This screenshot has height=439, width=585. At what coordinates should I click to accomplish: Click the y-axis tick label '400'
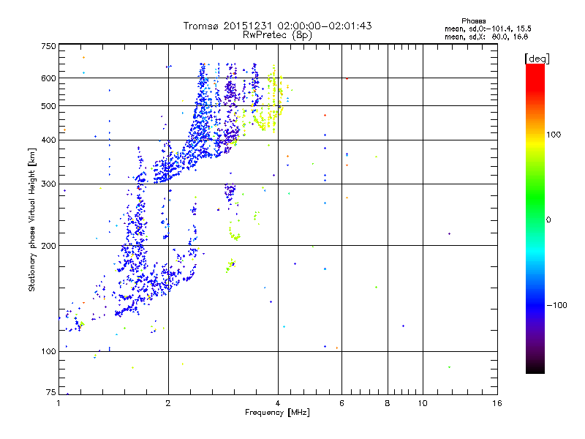pyautogui.click(x=48, y=140)
